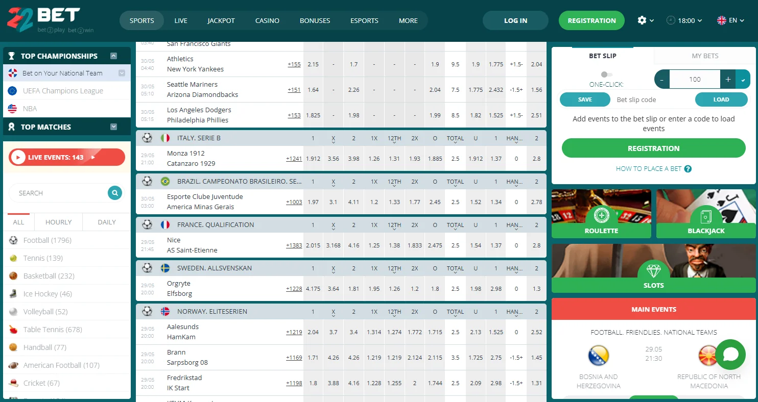758x402 pixels.
Task: Expand +1383 markets for Nice match
Action: 294,245
